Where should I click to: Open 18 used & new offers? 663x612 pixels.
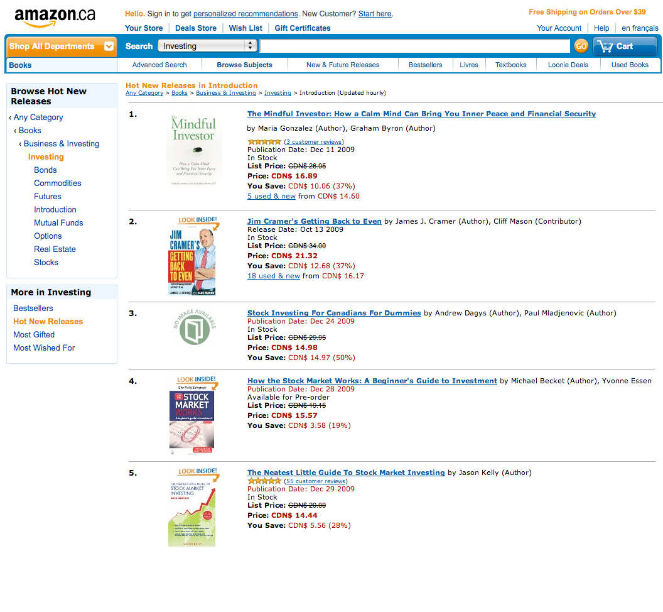coord(274,276)
